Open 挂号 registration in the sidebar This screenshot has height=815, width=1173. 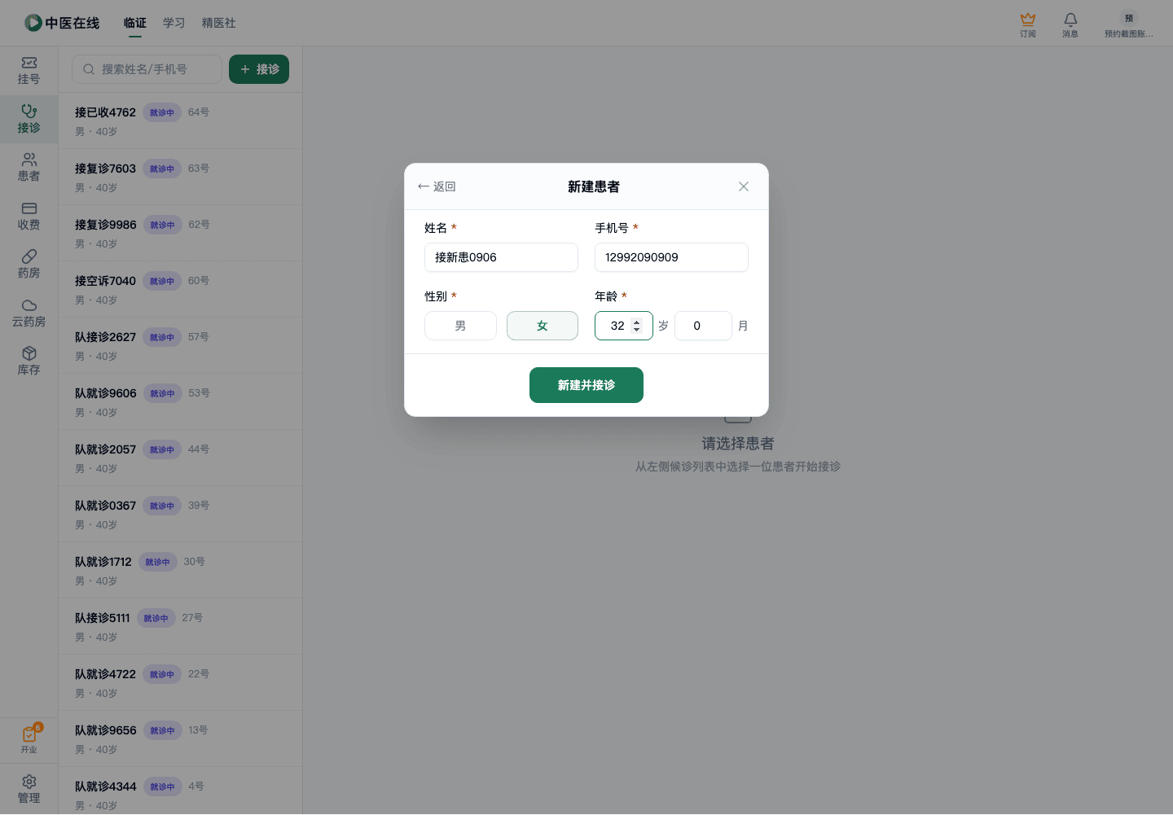29,70
